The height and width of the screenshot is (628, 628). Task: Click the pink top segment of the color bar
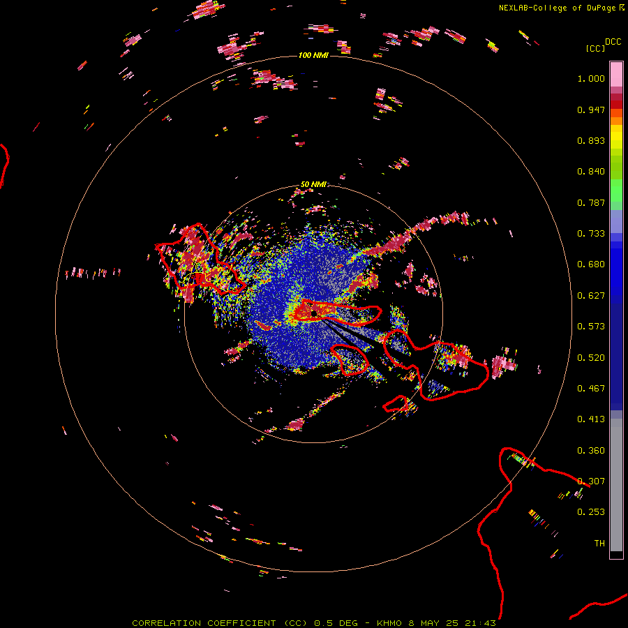point(616,75)
